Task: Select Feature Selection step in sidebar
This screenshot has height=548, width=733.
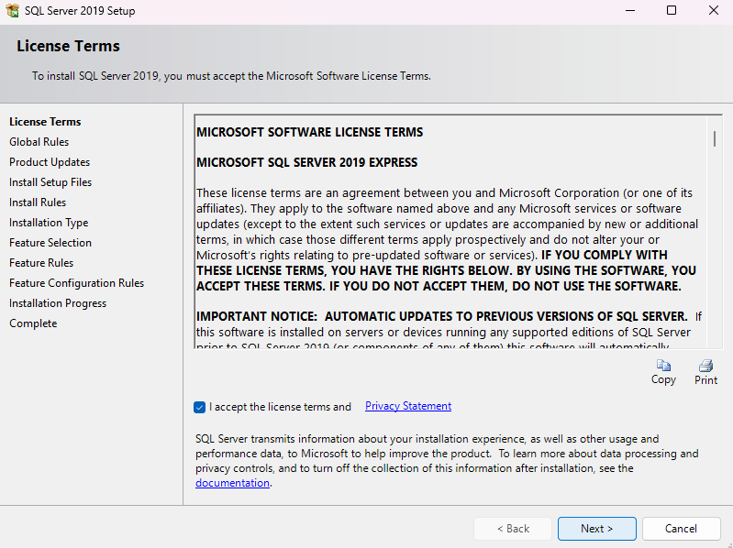Action: point(50,243)
